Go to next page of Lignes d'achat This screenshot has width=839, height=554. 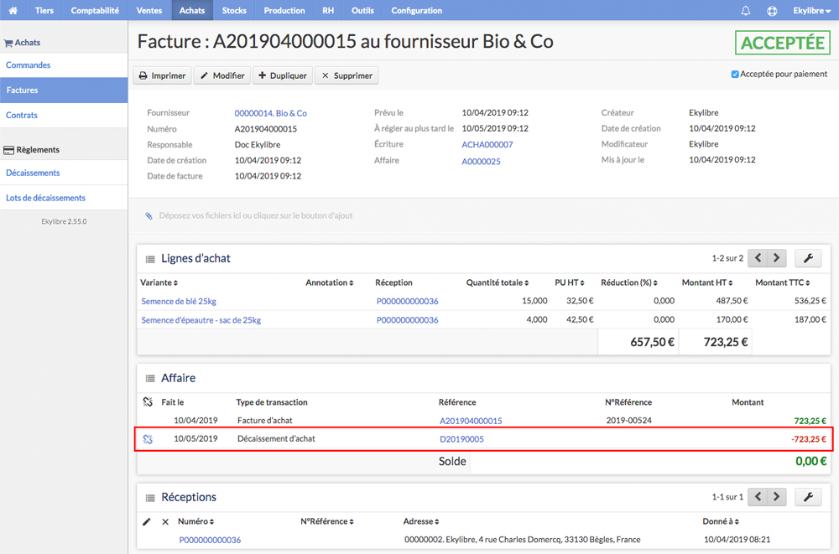(777, 258)
